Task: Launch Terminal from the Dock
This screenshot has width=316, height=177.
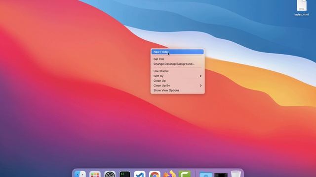Action: coord(125,174)
